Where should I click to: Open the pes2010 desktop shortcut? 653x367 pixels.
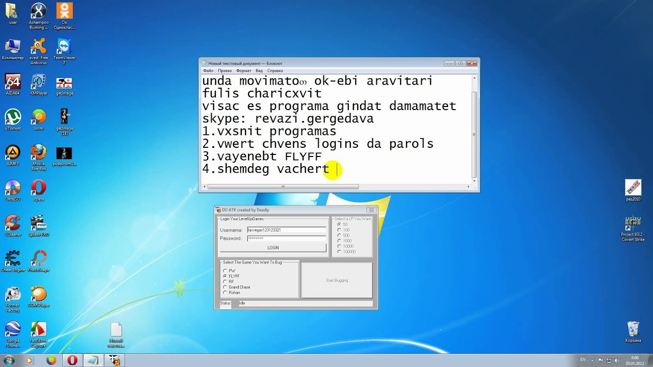click(633, 191)
